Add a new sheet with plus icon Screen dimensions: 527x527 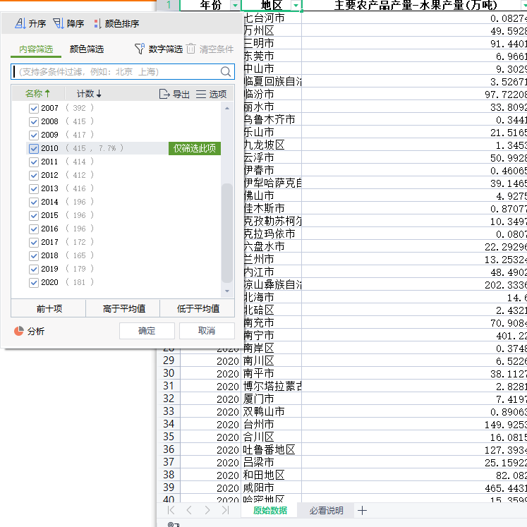point(362,511)
